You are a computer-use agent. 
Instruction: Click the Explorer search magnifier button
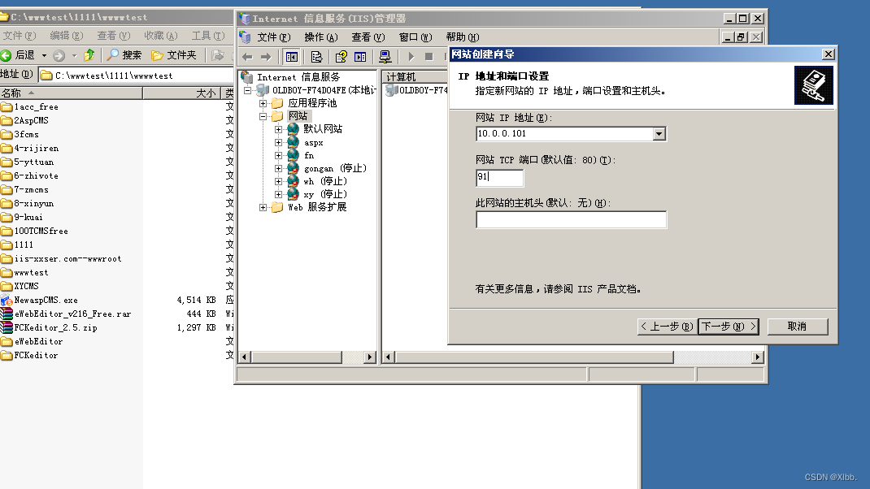(124, 55)
